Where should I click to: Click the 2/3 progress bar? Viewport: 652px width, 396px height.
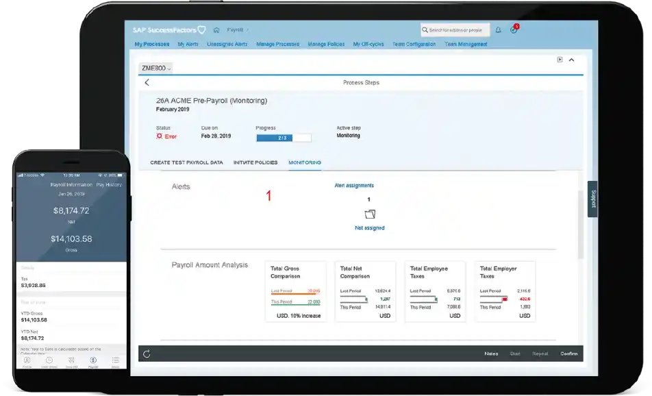[x=284, y=138]
